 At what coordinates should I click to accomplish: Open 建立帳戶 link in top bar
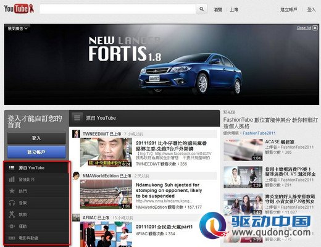(288, 9)
